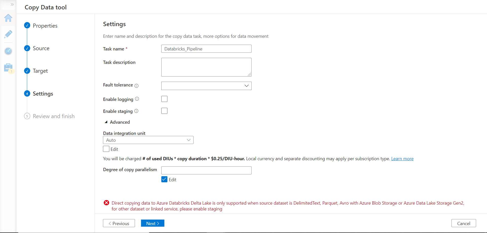Click the Task name input field
The width and height of the screenshot is (487, 233).
[206, 49]
